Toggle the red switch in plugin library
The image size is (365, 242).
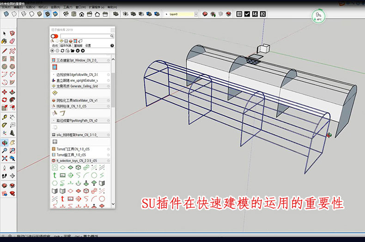click(x=55, y=36)
